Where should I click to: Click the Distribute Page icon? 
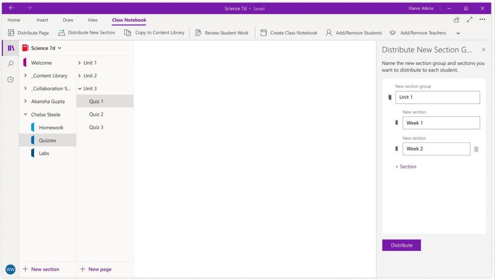[x=11, y=33]
